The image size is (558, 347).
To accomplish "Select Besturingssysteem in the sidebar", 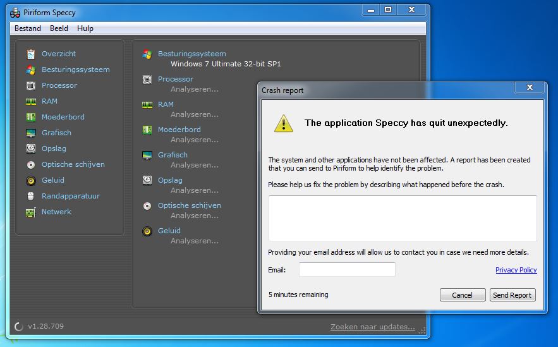I will coord(75,70).
